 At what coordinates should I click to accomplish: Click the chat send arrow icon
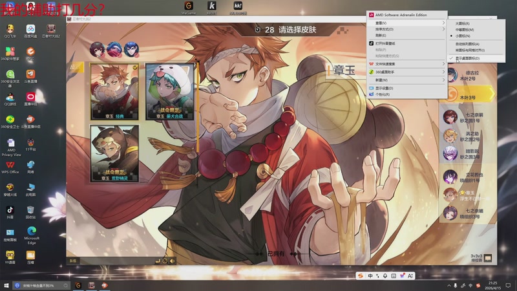(158, 261)
